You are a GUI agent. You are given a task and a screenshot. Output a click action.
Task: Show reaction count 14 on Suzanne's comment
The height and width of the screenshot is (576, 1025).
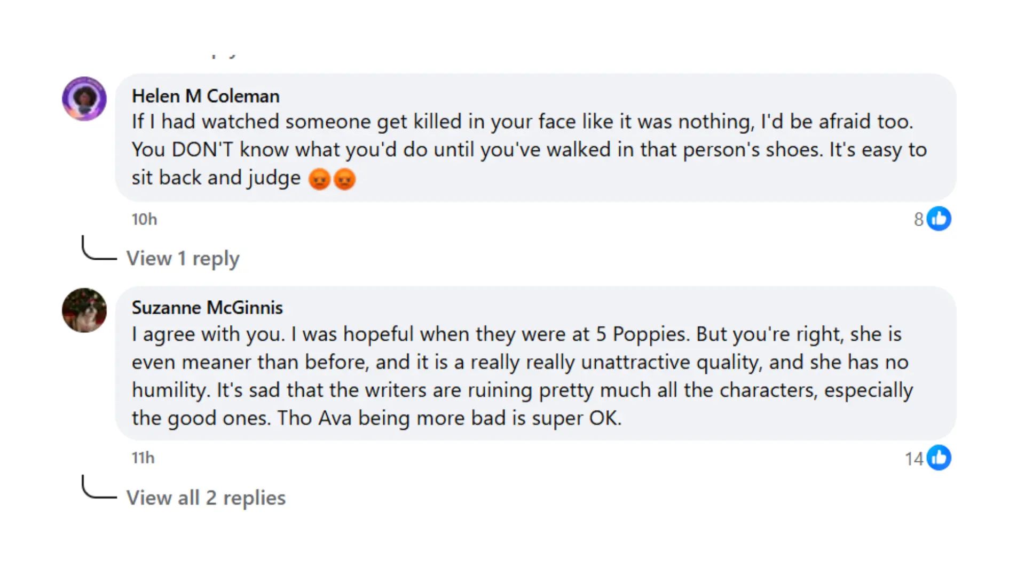(914, 459)
